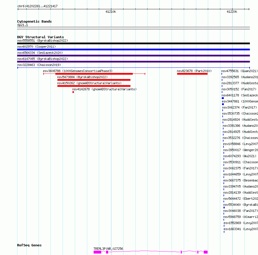The height and width of the screenshot is (255, 258).
Task: Click the nsv2813377 variant label
Action: pyautogui.click(x=240, y=83)
